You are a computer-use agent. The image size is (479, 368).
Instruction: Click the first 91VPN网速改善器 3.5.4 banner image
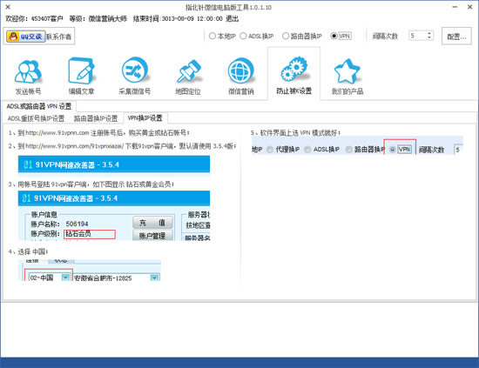(114, 164)
